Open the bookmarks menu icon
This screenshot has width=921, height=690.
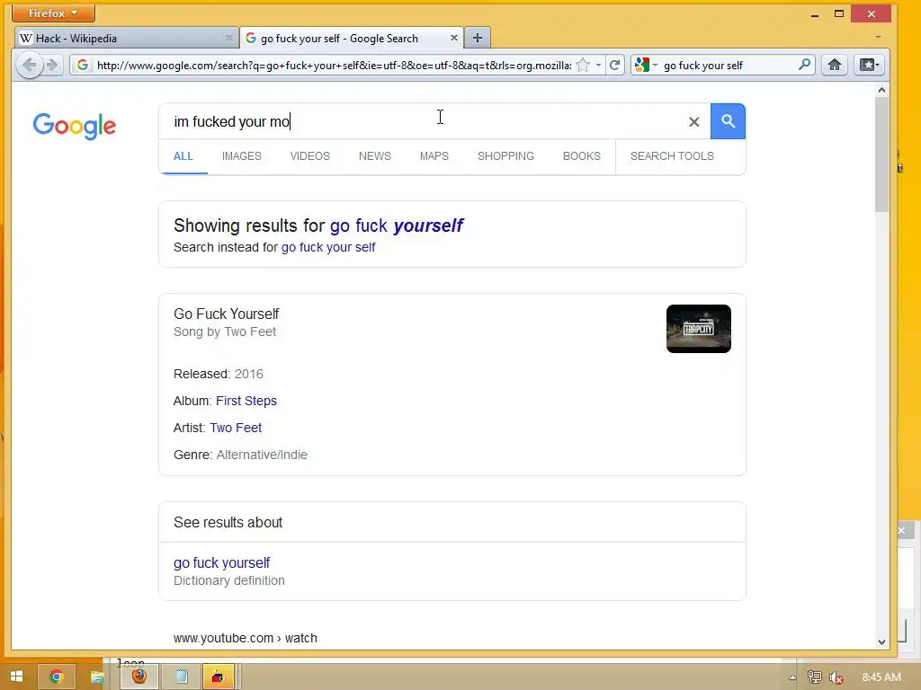(869, 65)
